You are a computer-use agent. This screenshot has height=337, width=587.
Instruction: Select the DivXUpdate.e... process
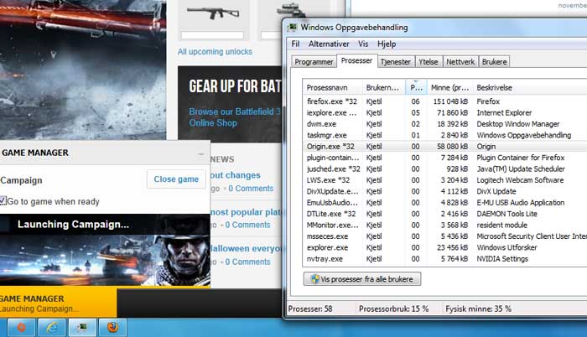445,191
